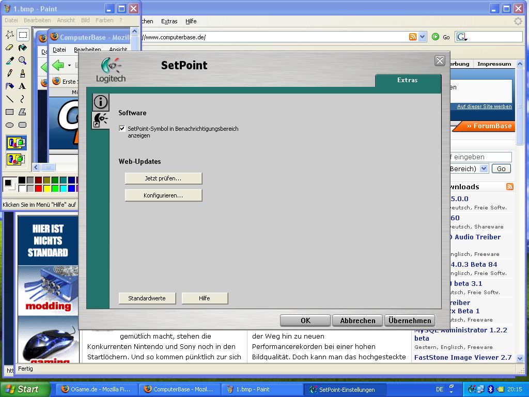Click the Konfigurieren button
Screen dimensions: 529x397
163,195
